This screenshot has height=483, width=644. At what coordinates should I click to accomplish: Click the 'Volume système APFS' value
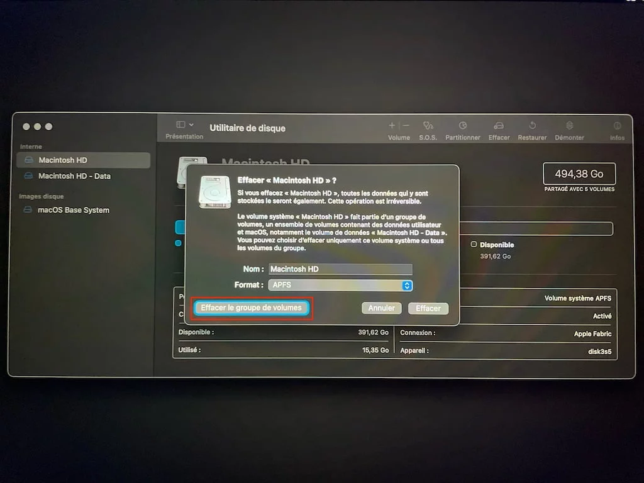tap(577, 298)
